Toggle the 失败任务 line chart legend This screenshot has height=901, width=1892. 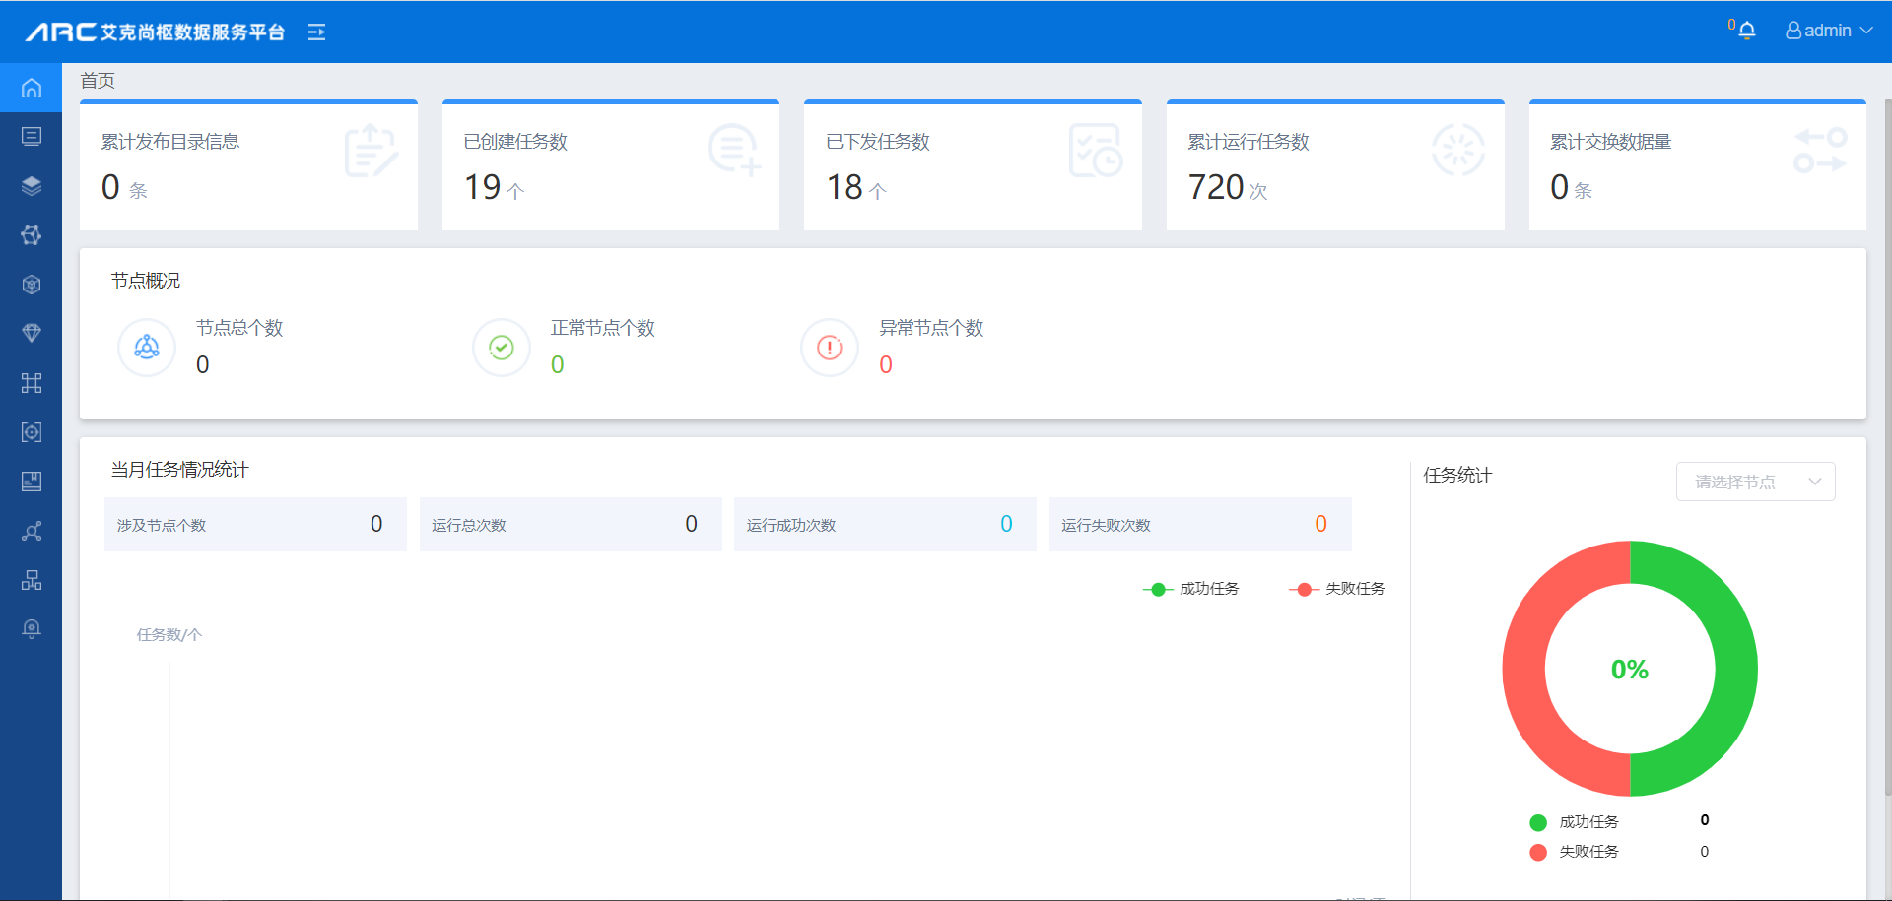coord(1337,589)
